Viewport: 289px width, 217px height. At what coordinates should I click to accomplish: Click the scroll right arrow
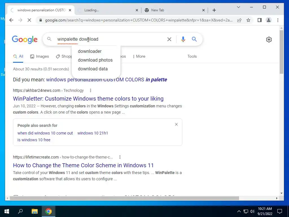click(277, 198)
